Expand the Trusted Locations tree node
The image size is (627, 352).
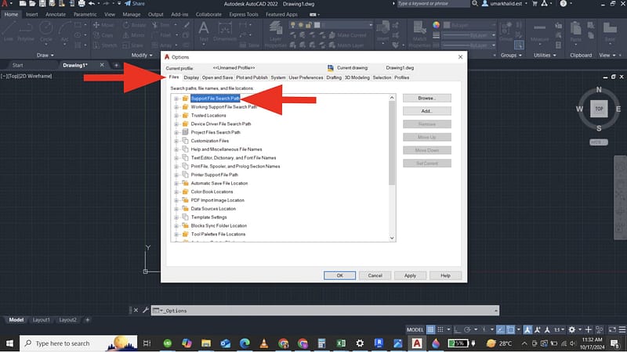176,116
